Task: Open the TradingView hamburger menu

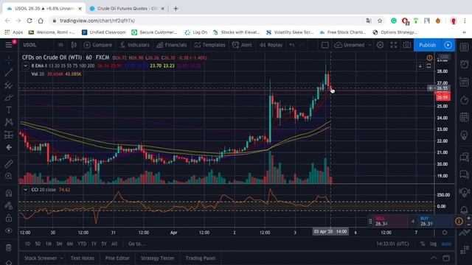Action: coord(8,45)
